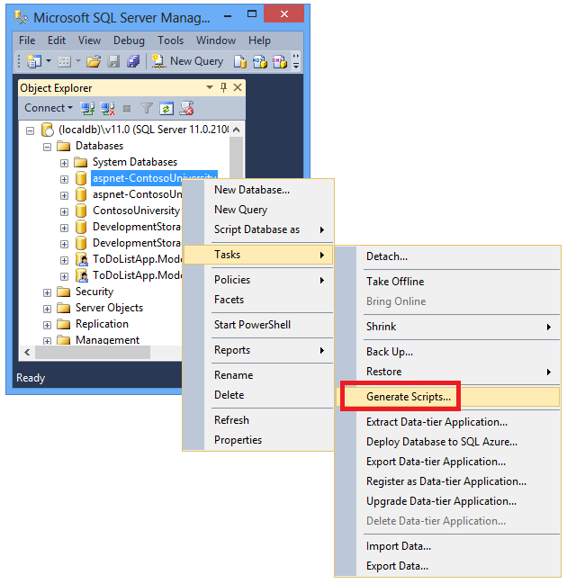Click the Save All icon
The height and width of the screenshot is (584, 567).
(133, 61)
